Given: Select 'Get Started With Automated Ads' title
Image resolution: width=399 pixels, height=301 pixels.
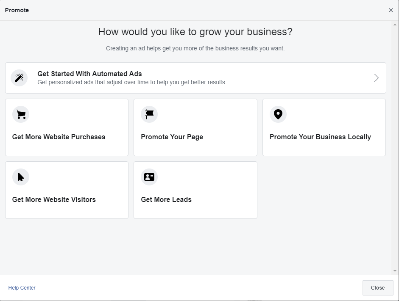Looking at the screenshot, I should pyautogui.click(x=89, y=74).
